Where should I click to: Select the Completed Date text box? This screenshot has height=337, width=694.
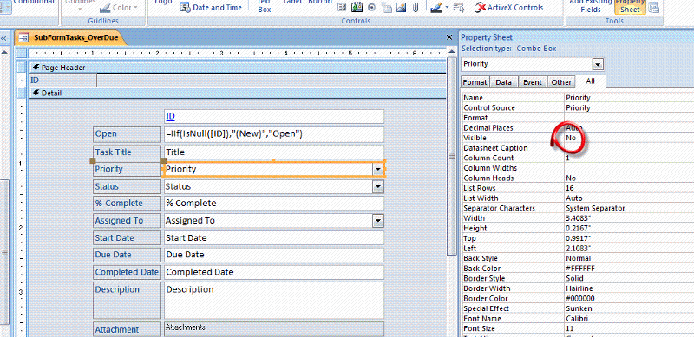point(273,272)
